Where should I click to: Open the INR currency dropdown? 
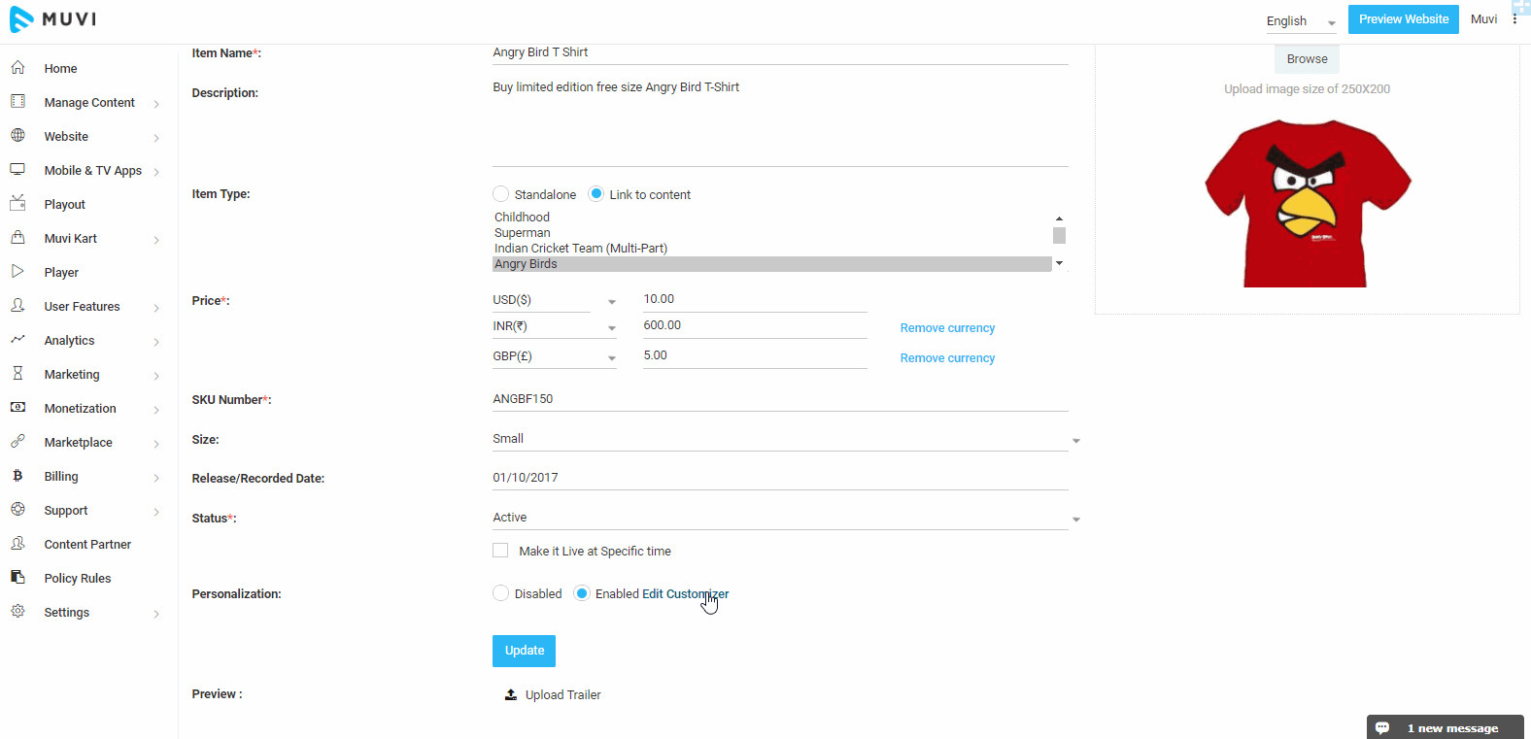pos(554,326)
